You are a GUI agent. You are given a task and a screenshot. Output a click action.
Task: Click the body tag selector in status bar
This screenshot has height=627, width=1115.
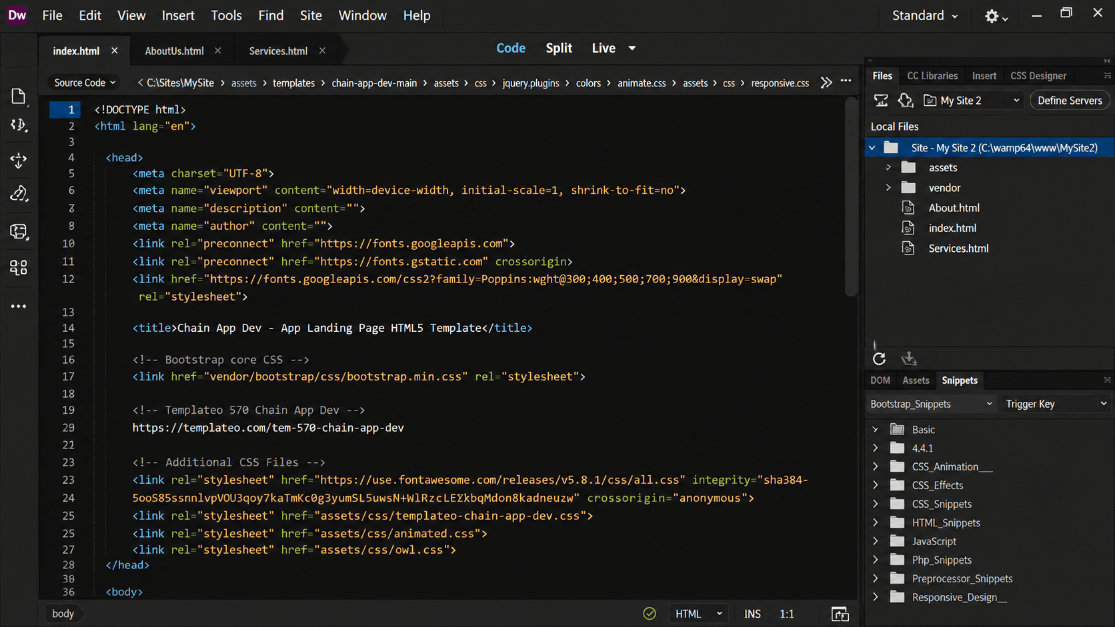[x=63, y=614]
